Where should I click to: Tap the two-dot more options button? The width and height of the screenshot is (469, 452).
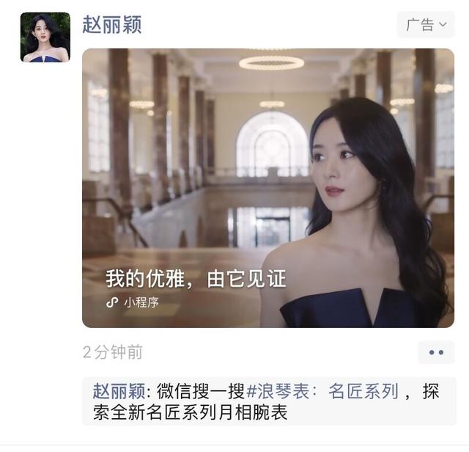click(x=437, y=352)
